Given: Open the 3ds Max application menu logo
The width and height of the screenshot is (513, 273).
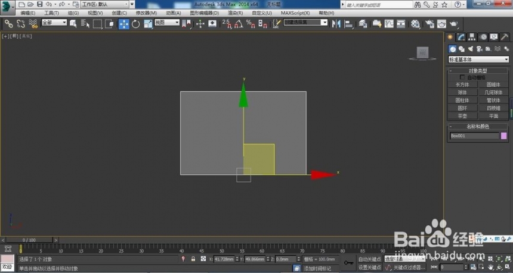Looking at the screenshot, I should (x=8, y=8).
